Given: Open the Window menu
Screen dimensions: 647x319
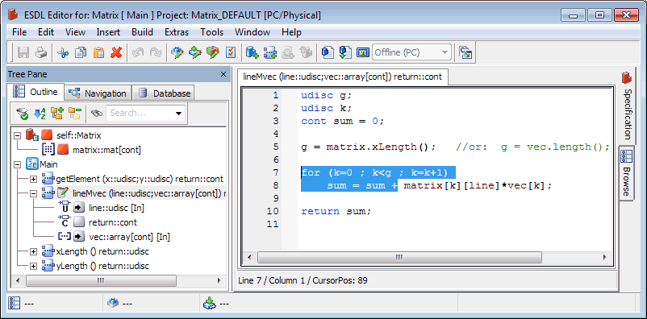Looking at the screenshot, I should click(x=253, y=32).
